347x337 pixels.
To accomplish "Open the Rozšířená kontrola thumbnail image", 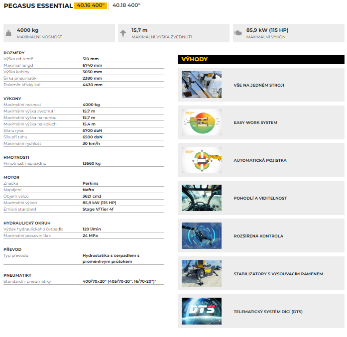I will 202,235.
